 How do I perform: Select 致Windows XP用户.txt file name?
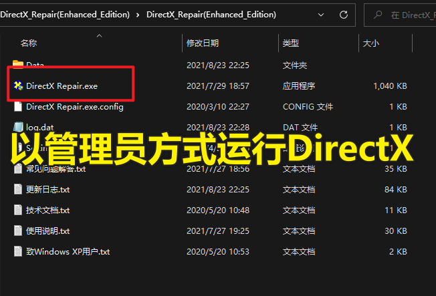click(68, 252)
